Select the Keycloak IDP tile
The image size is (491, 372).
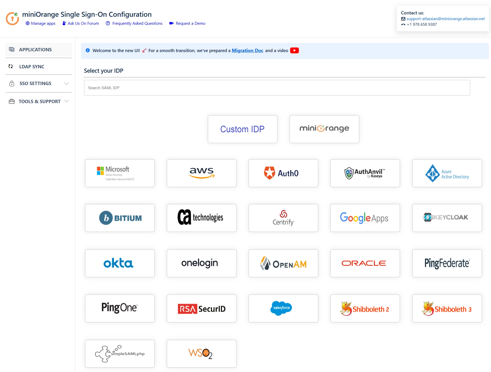coord(447,218)
